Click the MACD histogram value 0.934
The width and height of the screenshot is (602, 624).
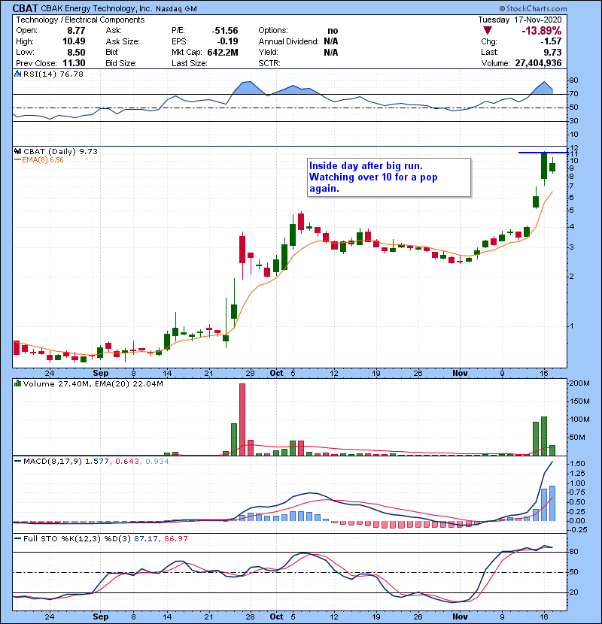tap(157, 462)
